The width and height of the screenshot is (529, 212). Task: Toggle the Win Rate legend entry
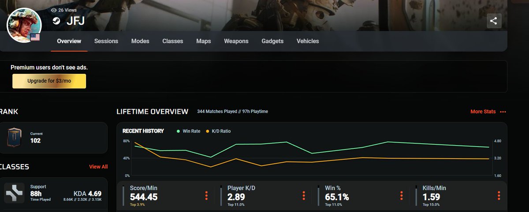[x=188, y=131]
